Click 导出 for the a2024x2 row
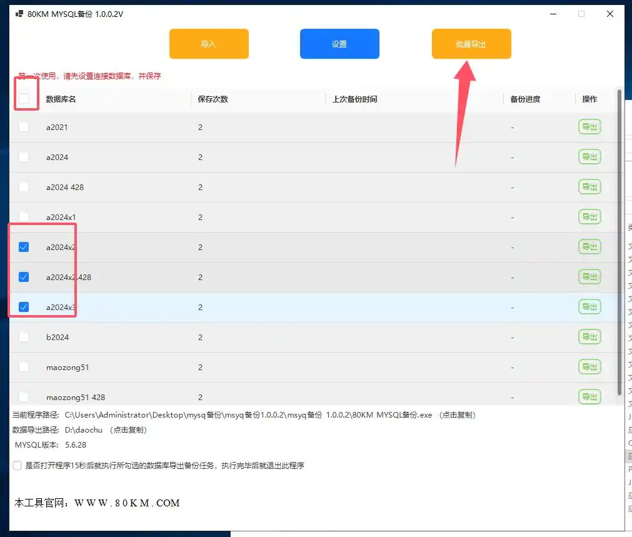 589,247
